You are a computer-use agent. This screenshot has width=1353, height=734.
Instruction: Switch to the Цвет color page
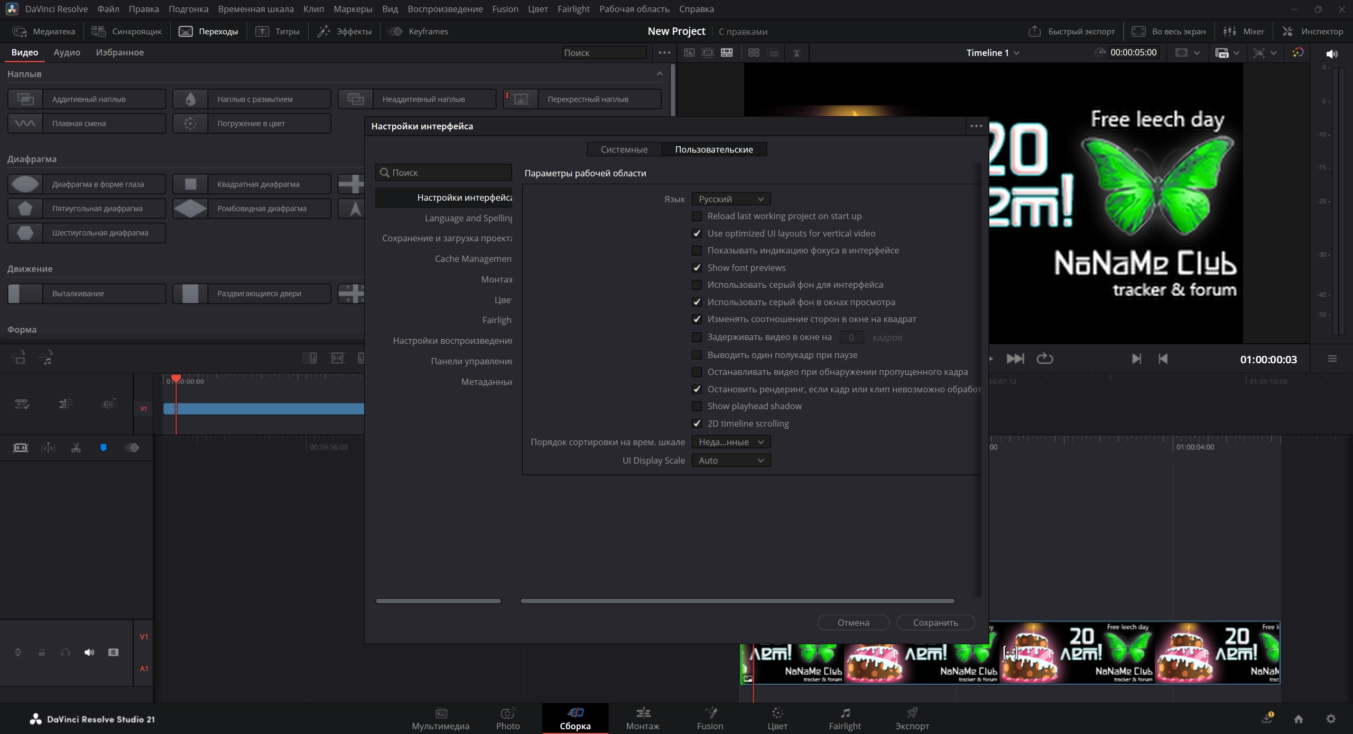click(777, 719)
